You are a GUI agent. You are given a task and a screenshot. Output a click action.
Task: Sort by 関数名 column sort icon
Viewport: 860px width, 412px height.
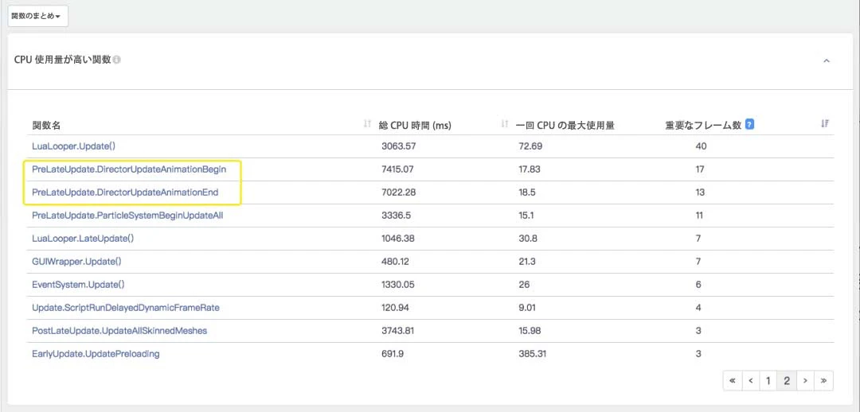(367, 125)
